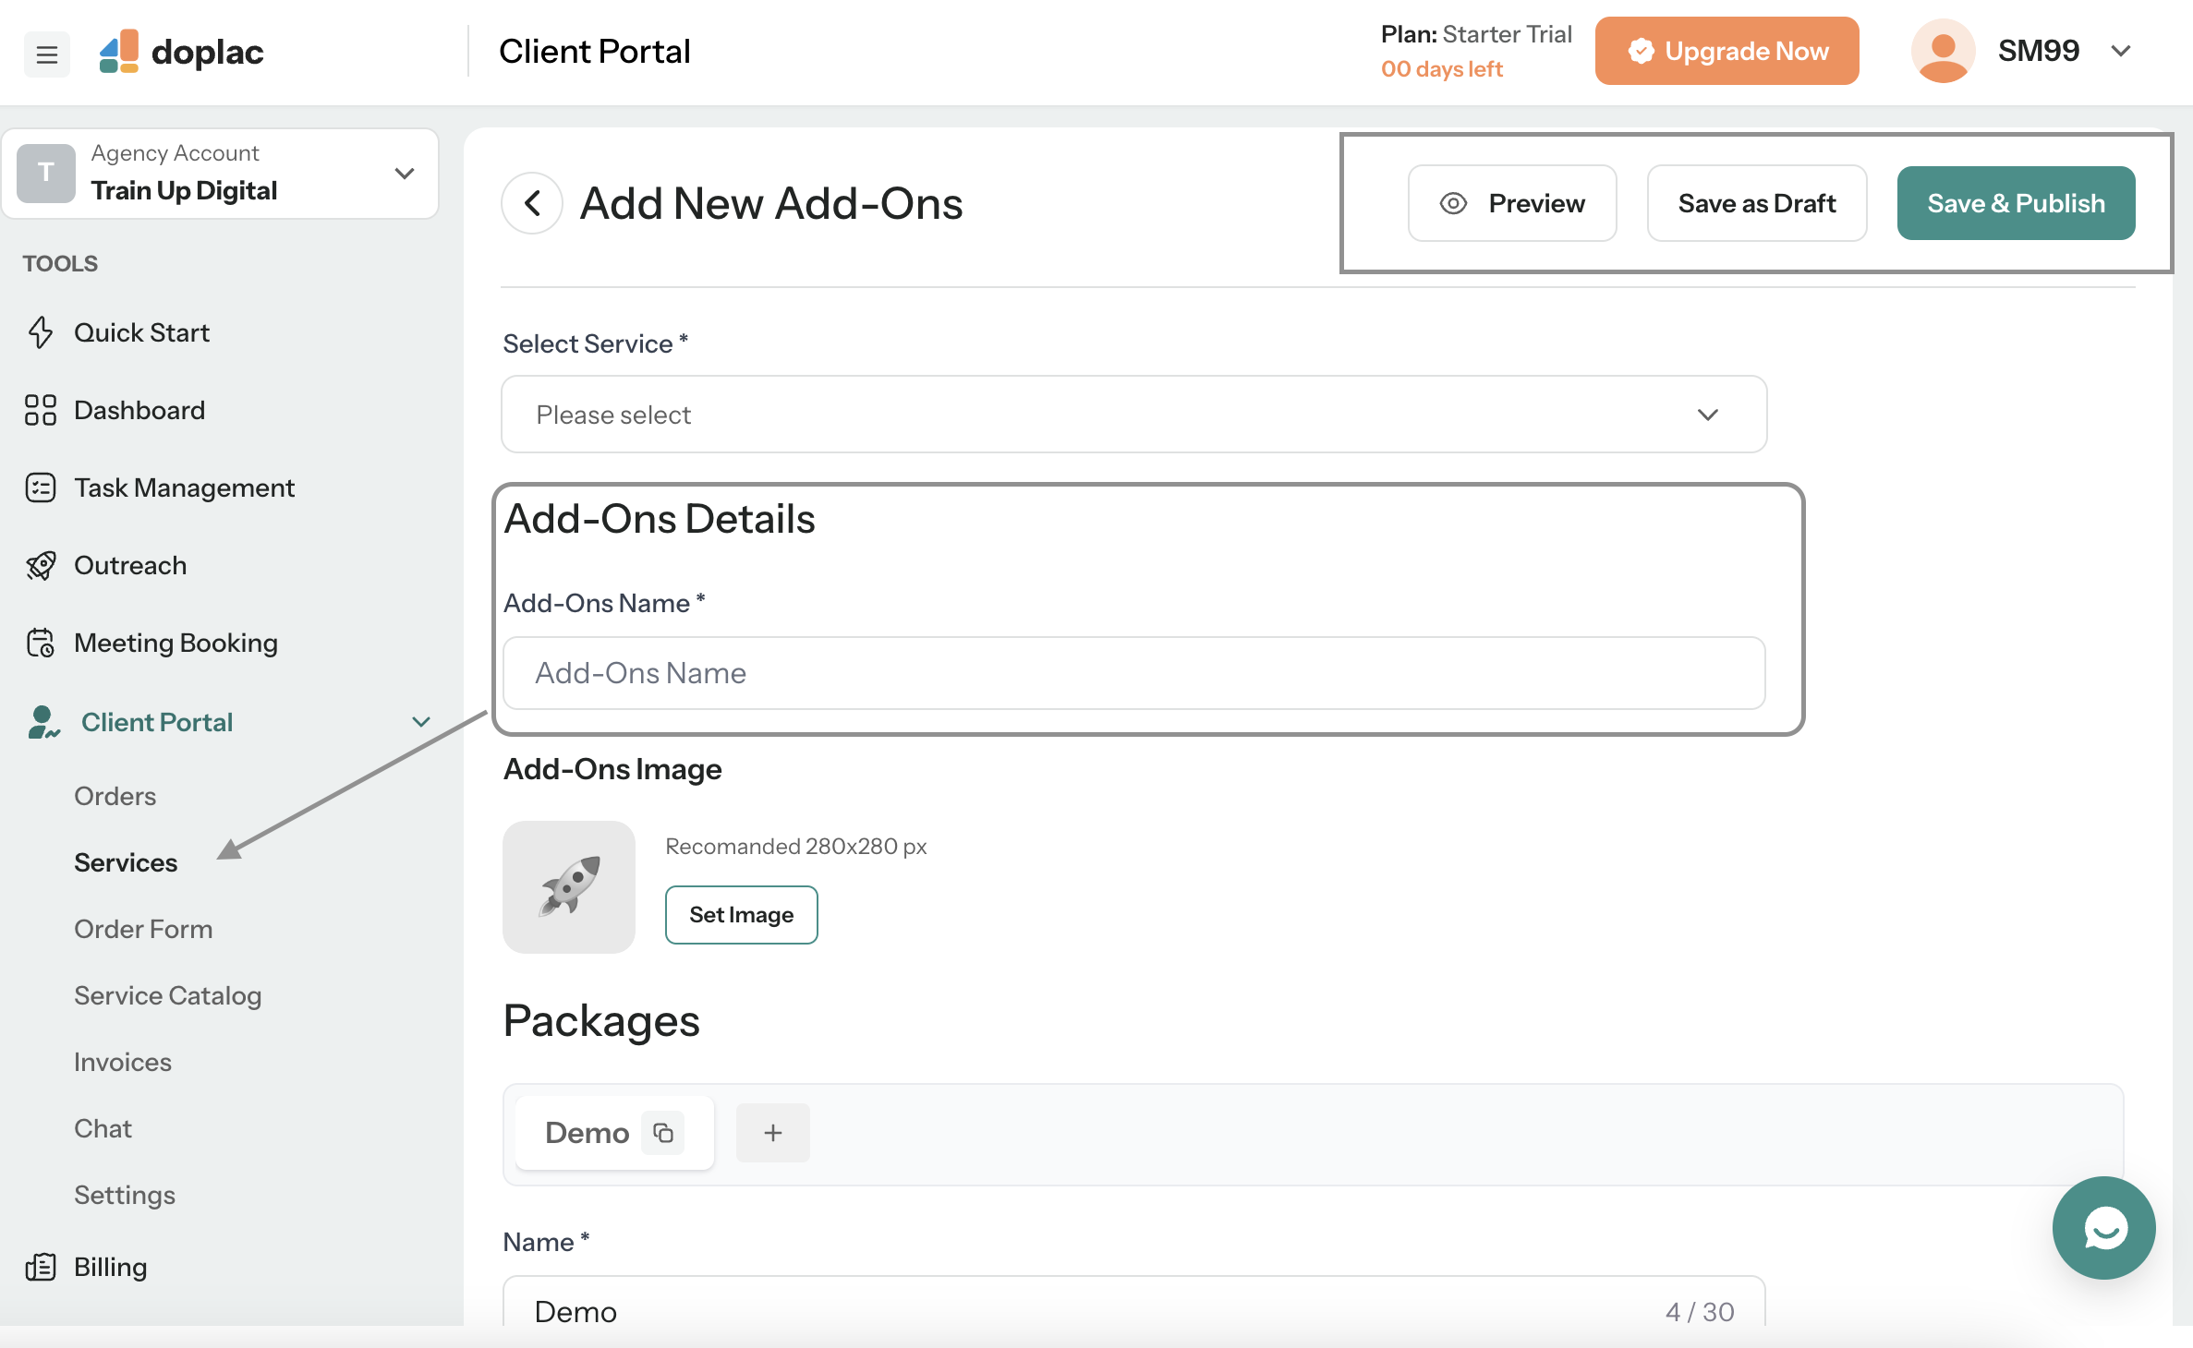Click the eye icon in Preview
Image resolution: width=2193 pixels, height=1348 pixels.
click(1453, 203)
